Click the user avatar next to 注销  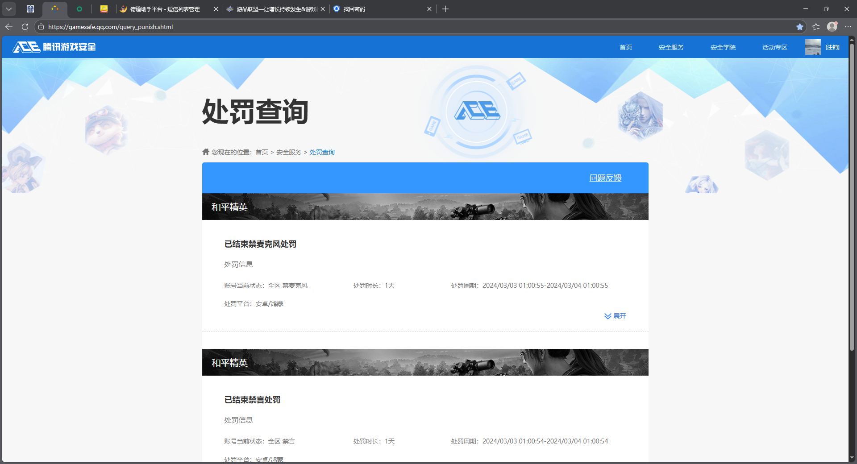pyautogui.click(x=813, y=47)
